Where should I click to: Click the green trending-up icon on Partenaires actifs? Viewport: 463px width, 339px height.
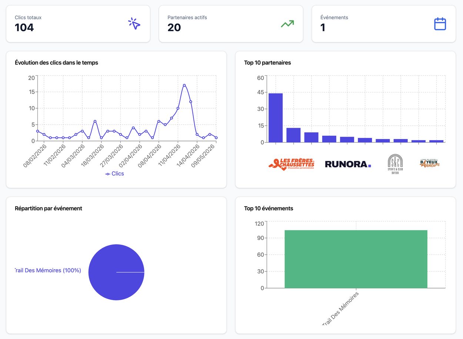click(287, 24)
